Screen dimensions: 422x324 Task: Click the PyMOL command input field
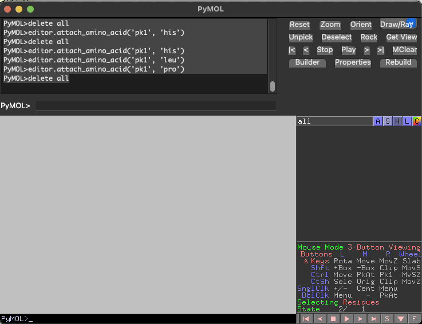pyautogui.click(x=156, y=106)
